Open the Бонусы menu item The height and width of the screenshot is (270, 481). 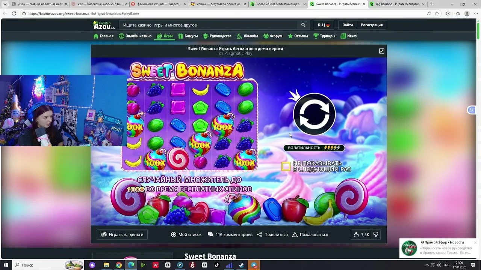click(188, 36)
